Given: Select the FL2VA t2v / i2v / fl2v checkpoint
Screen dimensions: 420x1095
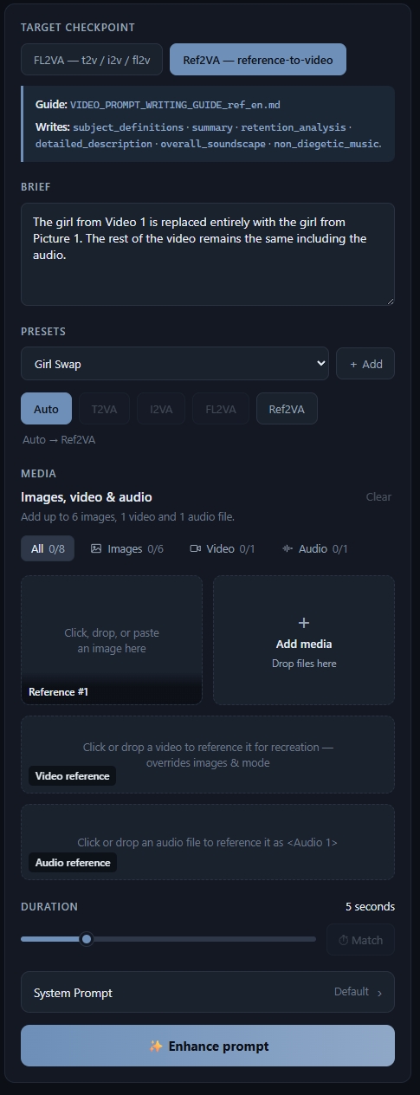Looking at the screenshot, I should (x=92, y=60).
